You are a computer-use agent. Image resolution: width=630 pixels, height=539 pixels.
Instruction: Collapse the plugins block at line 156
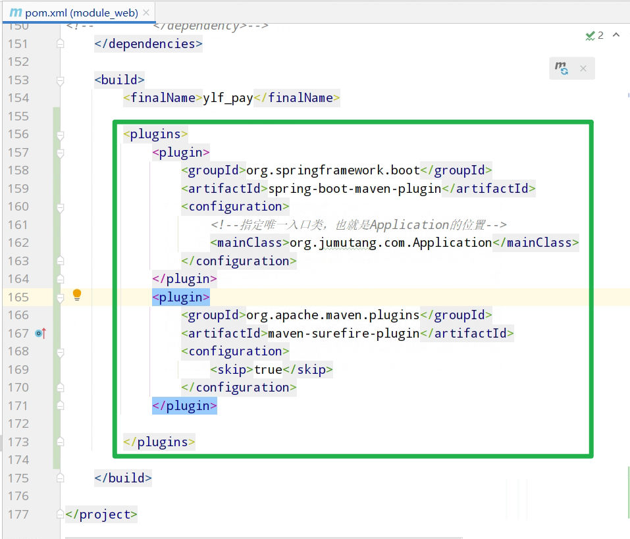point(61,135)
